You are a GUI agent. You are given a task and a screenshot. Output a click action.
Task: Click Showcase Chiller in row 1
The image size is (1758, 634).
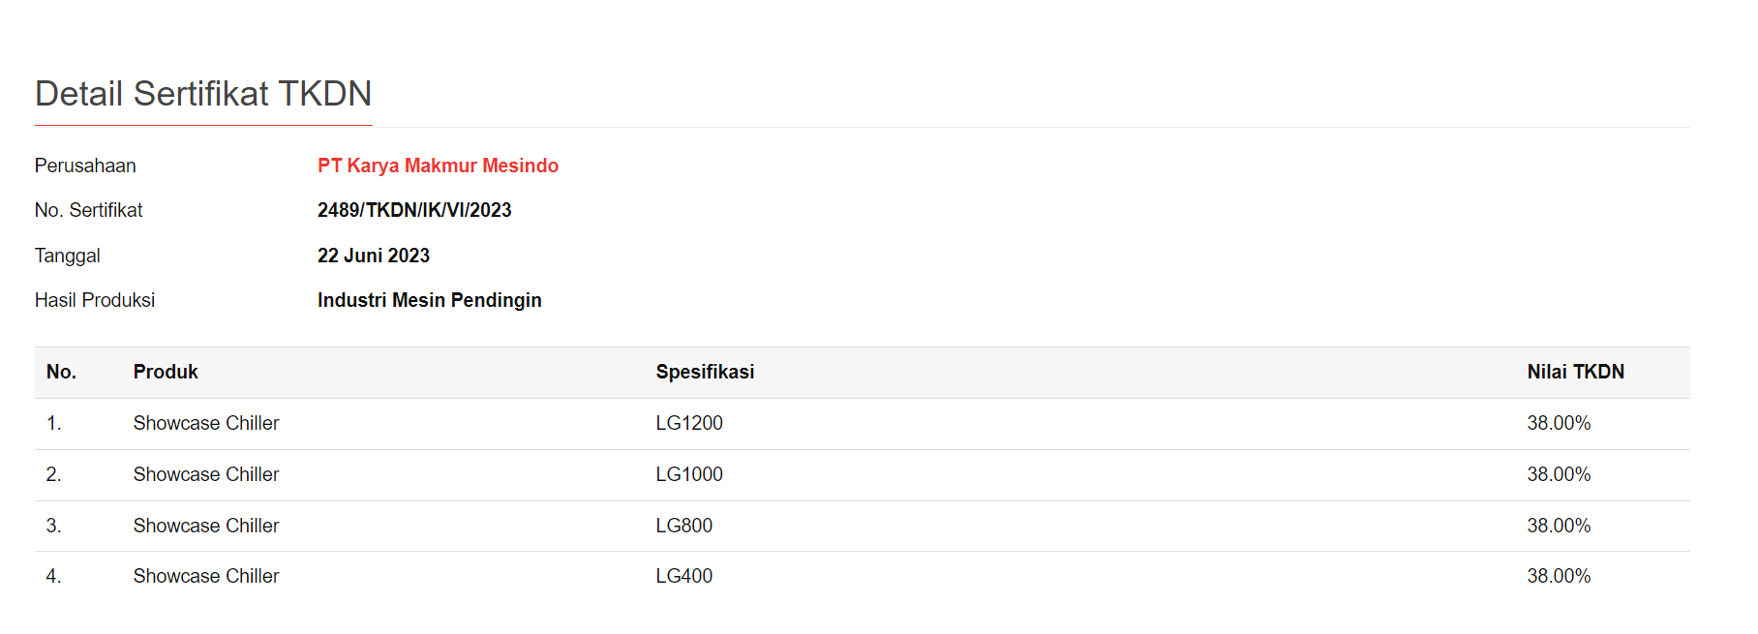click(206, 423)
